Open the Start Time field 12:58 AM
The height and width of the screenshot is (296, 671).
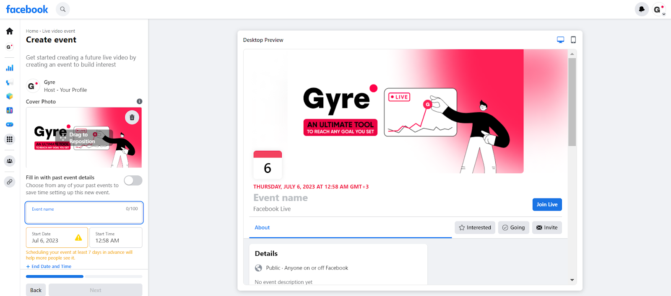tap(116, 237)
